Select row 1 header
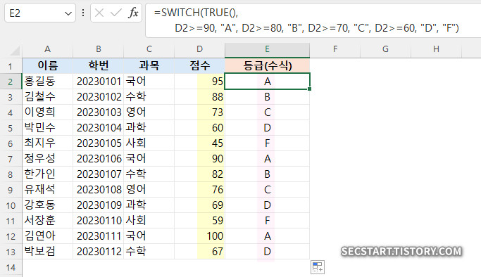 click(11, 66)
